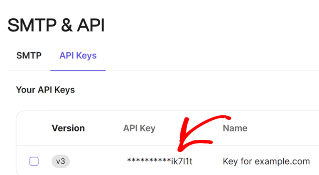Screen dimensions: 319x175
Task: Open the API Keys tab
Action: click(78, 56)
